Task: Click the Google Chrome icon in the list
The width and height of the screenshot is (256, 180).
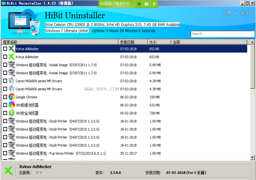Action: tap(12, 97)
